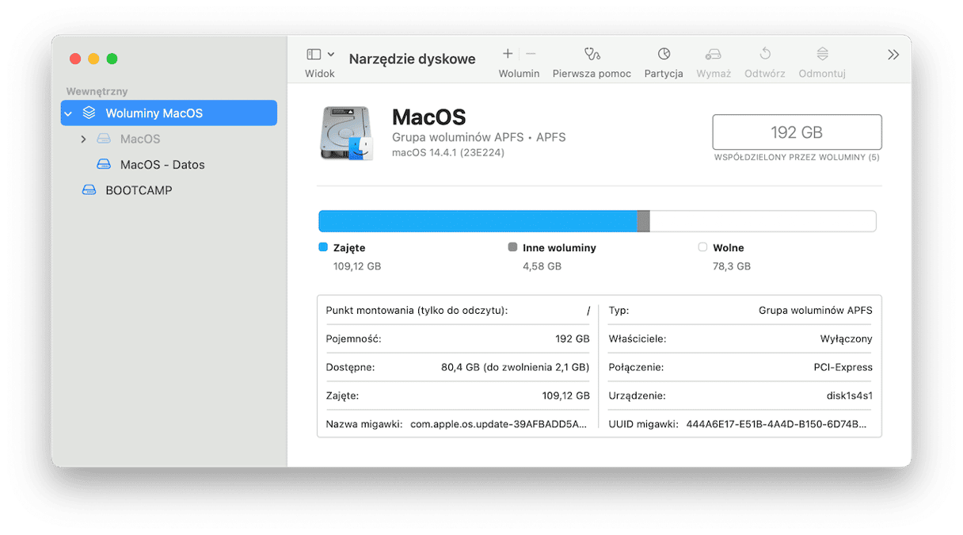The height and width of the screenshot is (535, 963).
Task: Click the macOS 14.4.1 (23E224) version text
Action: click(x=448, y=152)
